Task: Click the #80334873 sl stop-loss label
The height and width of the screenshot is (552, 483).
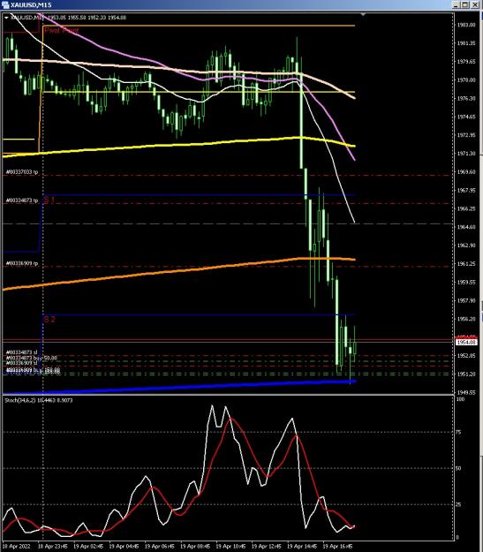Action: (21, 352)
